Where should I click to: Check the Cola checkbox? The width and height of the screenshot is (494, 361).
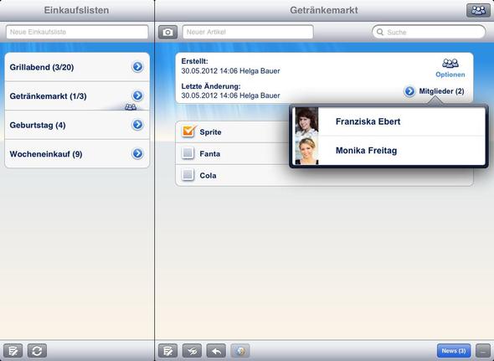coord(188,175)
